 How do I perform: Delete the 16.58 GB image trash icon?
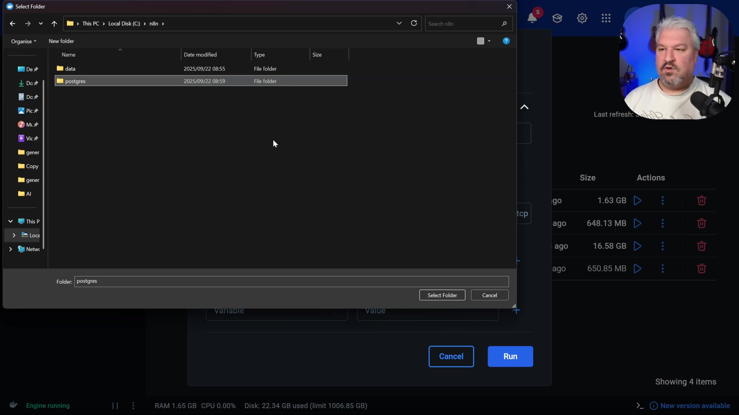tap(701, 246)
